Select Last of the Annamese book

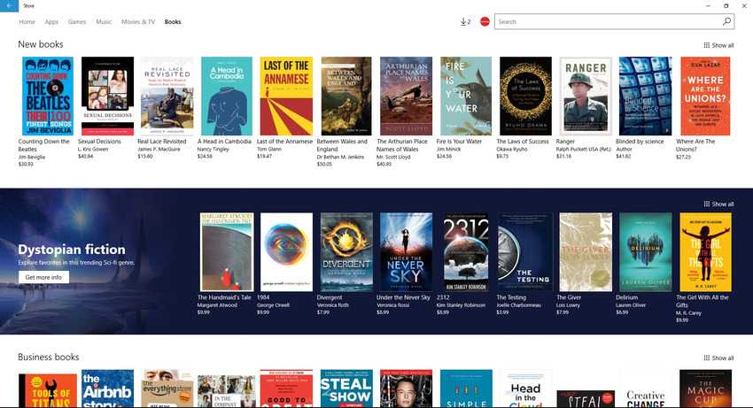coord(286,96)
